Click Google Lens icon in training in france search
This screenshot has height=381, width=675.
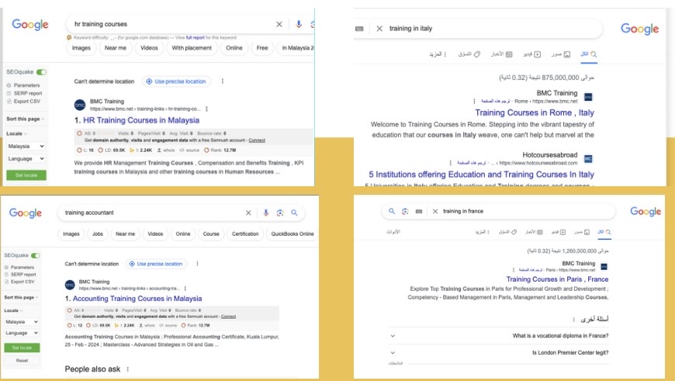click(405, 211)
